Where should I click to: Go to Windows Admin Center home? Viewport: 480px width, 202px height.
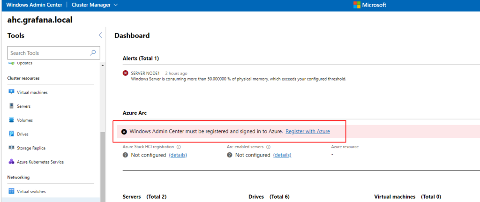[34, 5]
